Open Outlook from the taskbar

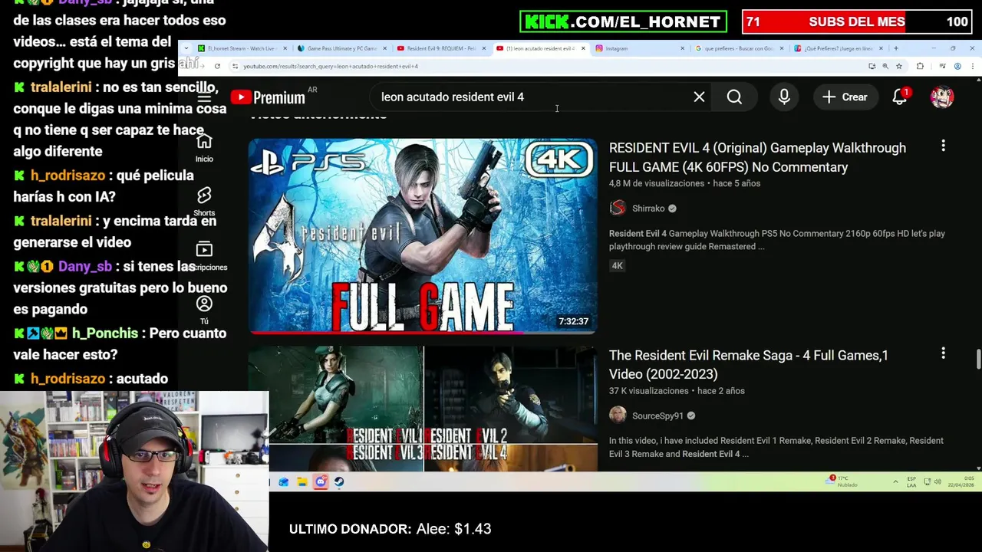[284, 481]
